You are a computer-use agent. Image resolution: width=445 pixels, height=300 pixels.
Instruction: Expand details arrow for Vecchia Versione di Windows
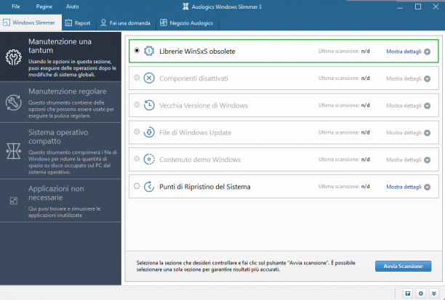[x=427, y=106]
